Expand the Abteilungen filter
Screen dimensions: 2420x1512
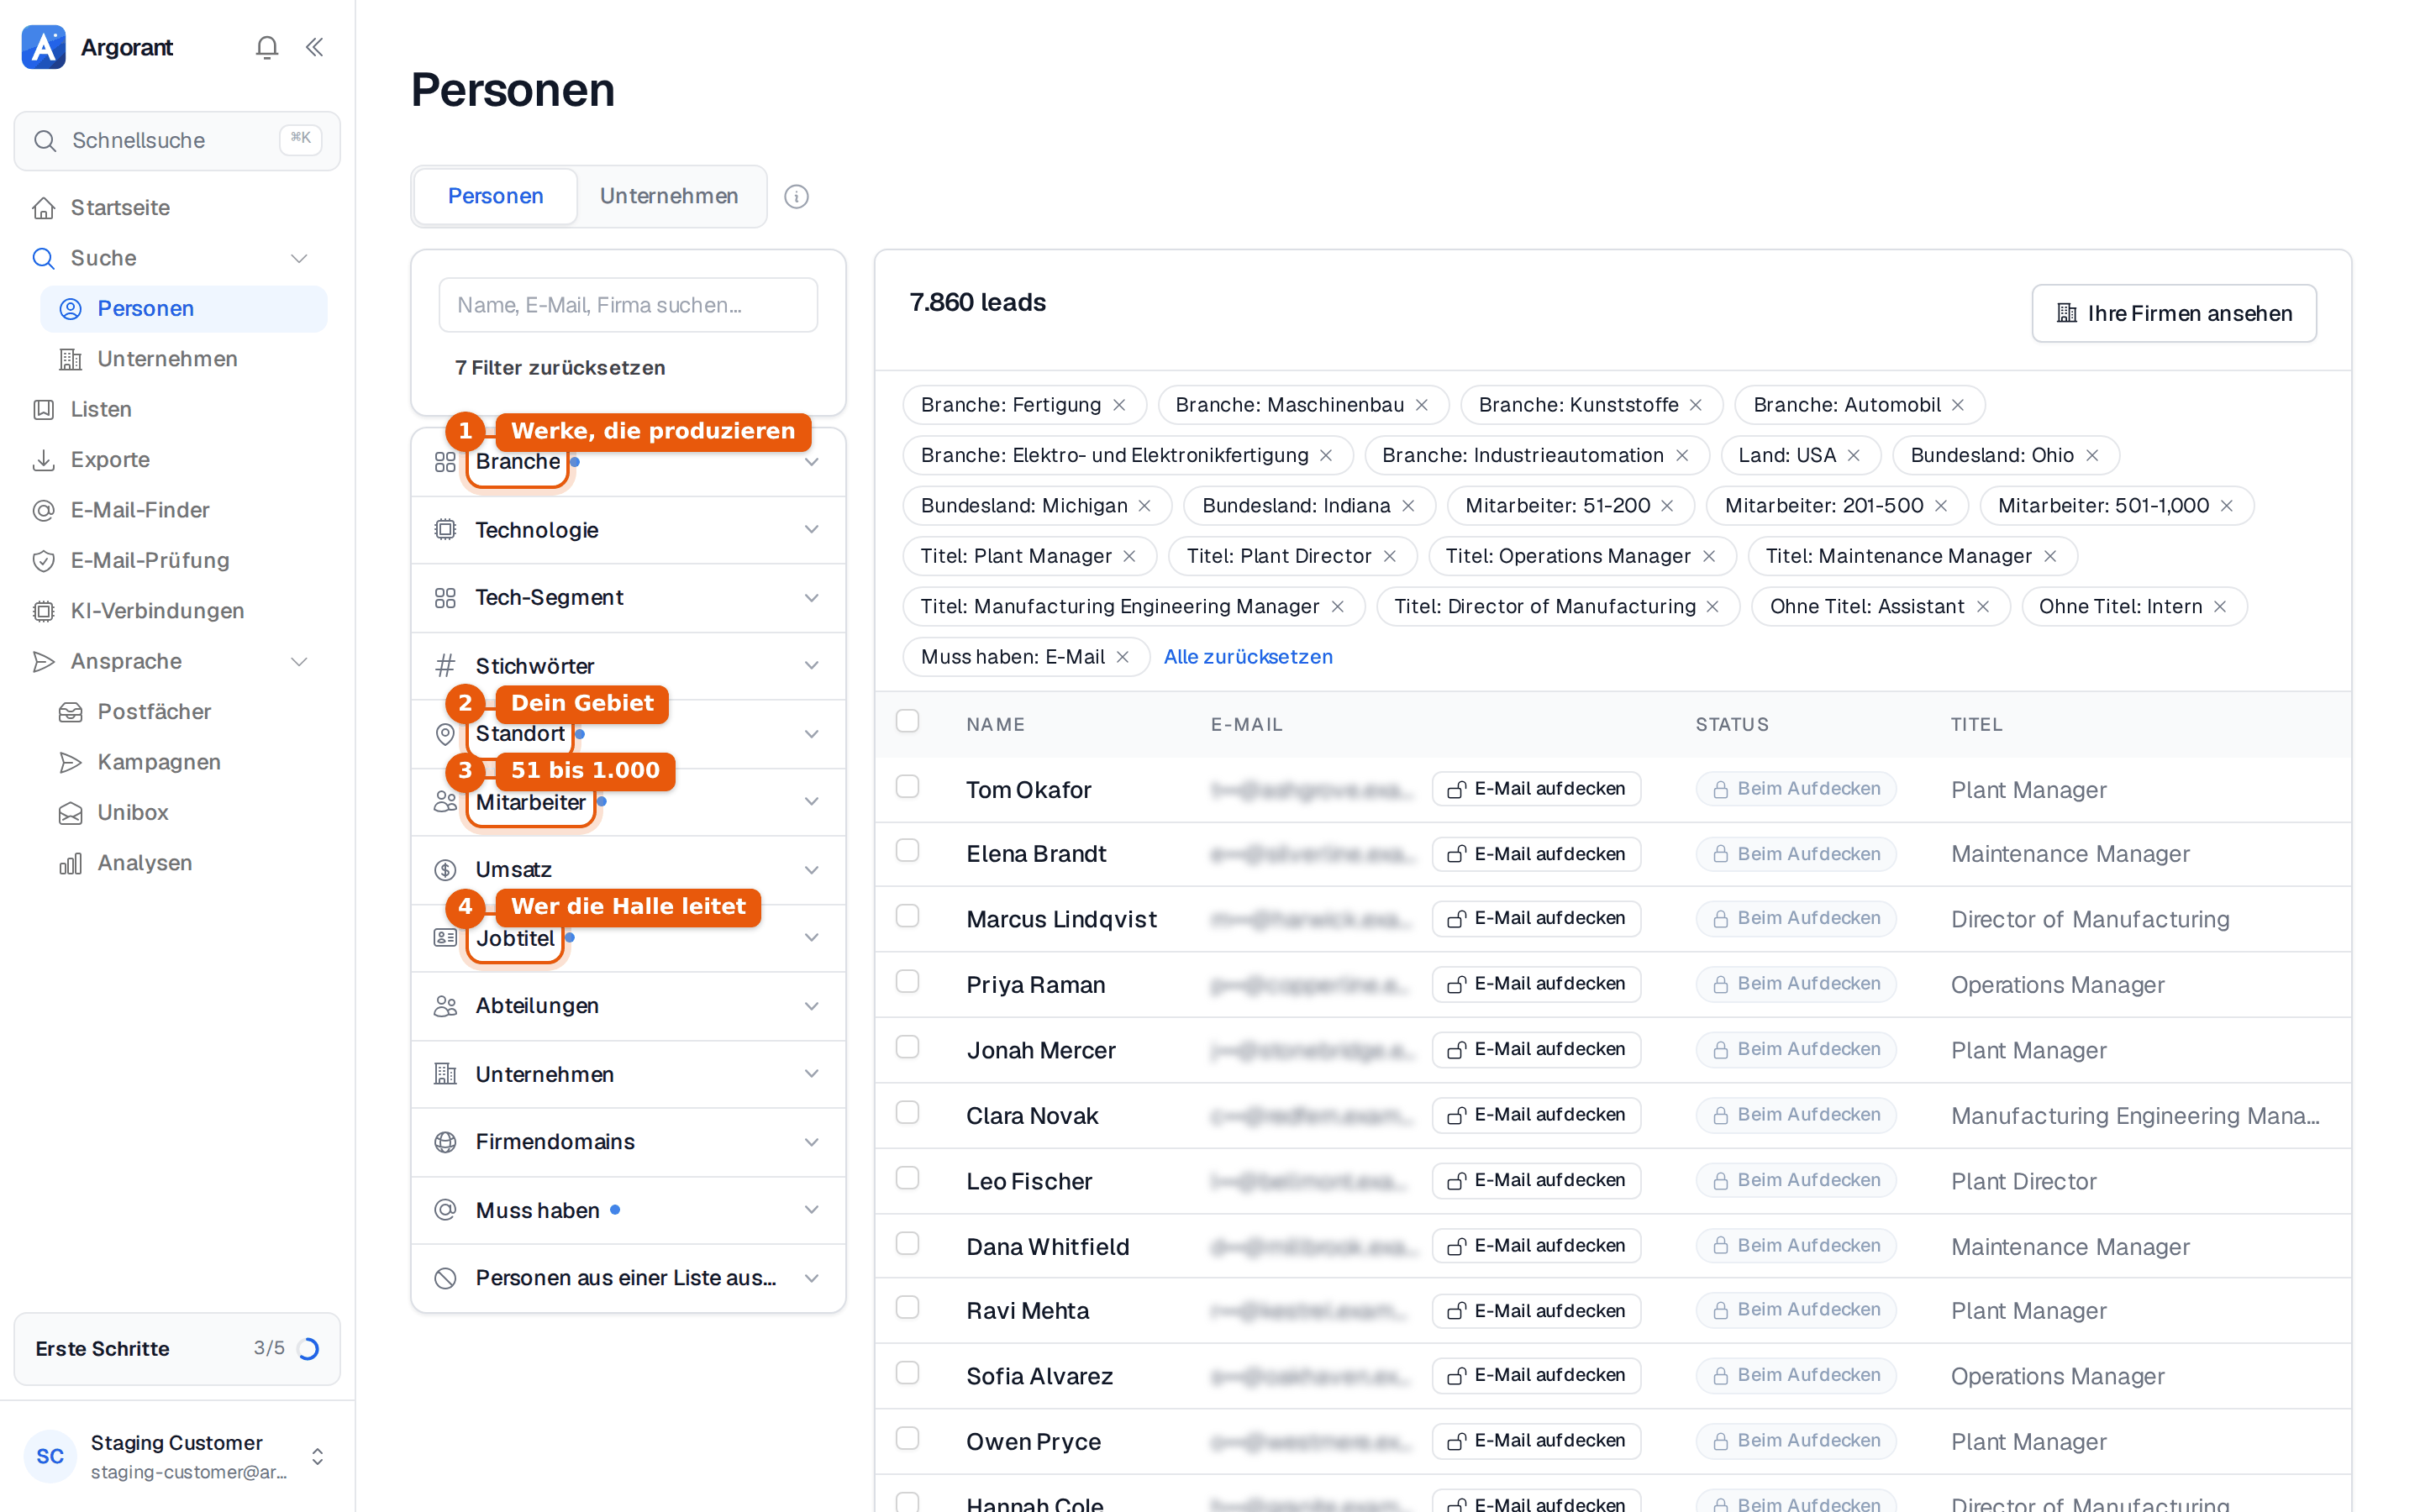click(628, 1006)
